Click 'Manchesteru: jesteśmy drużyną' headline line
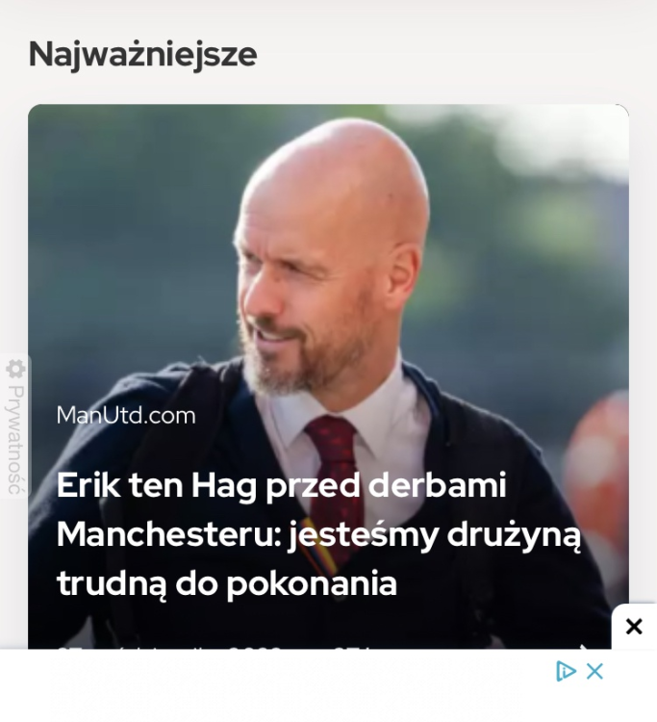Image resolution: width=657 pixels, height=722 pixels. pos(318,535)
